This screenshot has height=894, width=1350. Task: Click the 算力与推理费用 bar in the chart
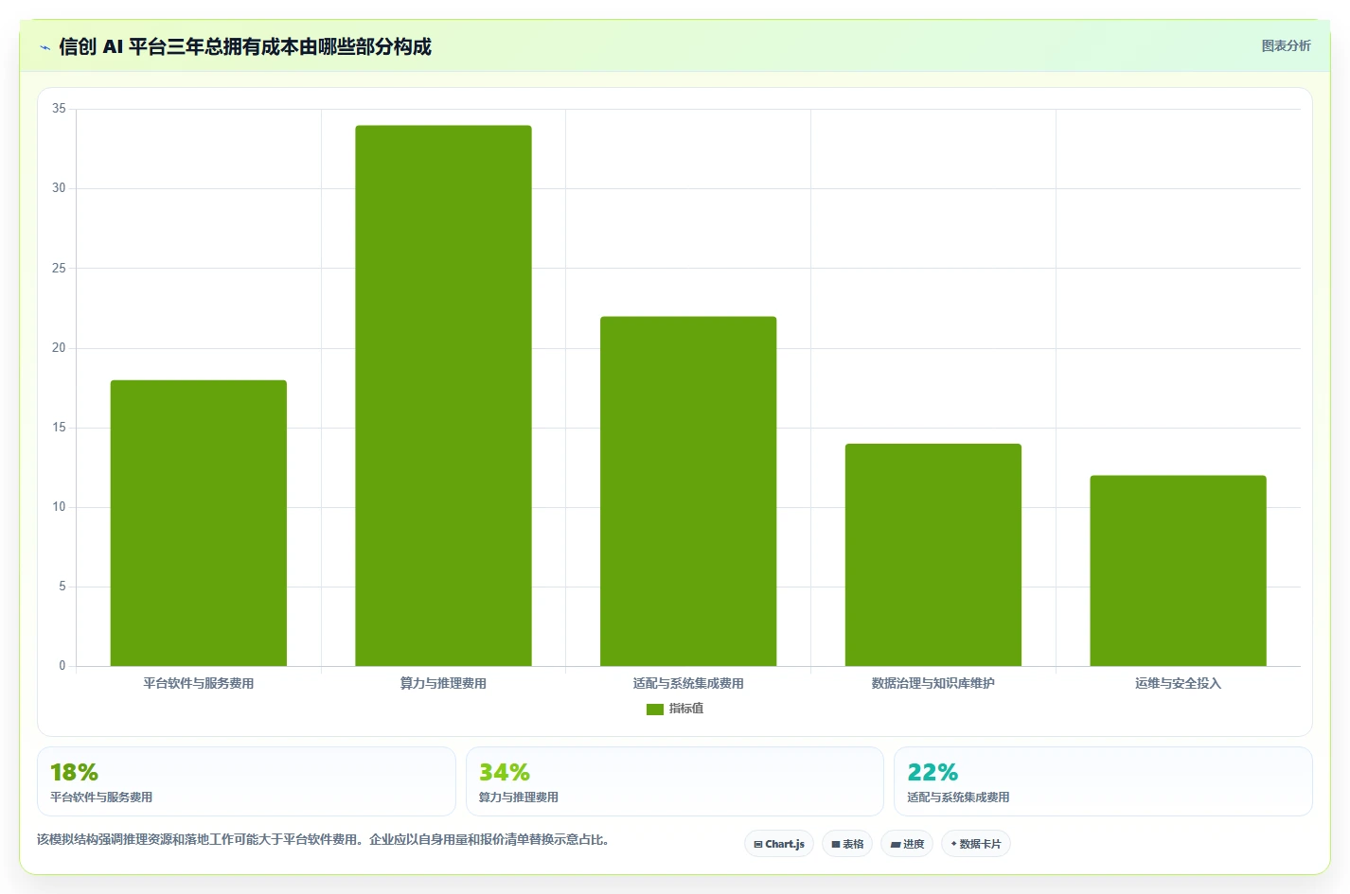coord(443,395)
